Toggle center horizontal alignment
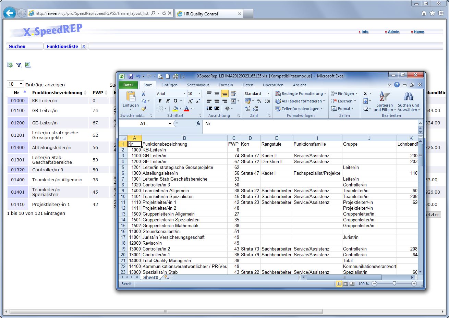The width and height of the screenshot is (449, 318). tap(217, 101)
